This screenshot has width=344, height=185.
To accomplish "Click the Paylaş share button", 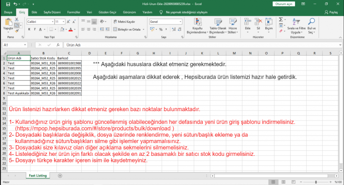I will 331,12.
